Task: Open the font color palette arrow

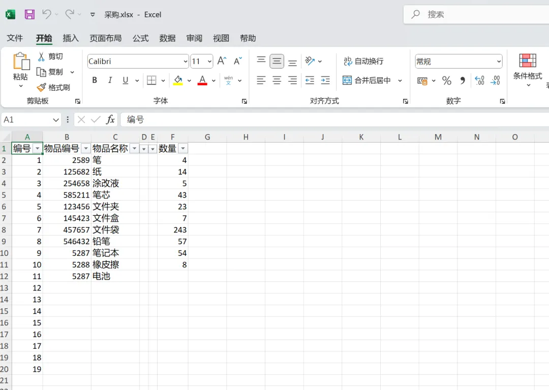Action: pos(213,81)
